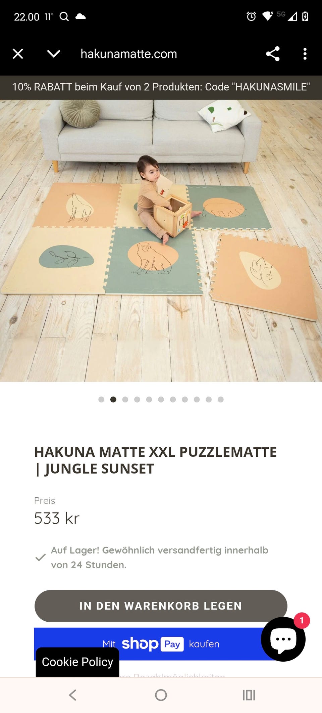The width and height of the screenshot is (322, 713).
Task: Open the chat bubble icon
Action: point(283,639)
